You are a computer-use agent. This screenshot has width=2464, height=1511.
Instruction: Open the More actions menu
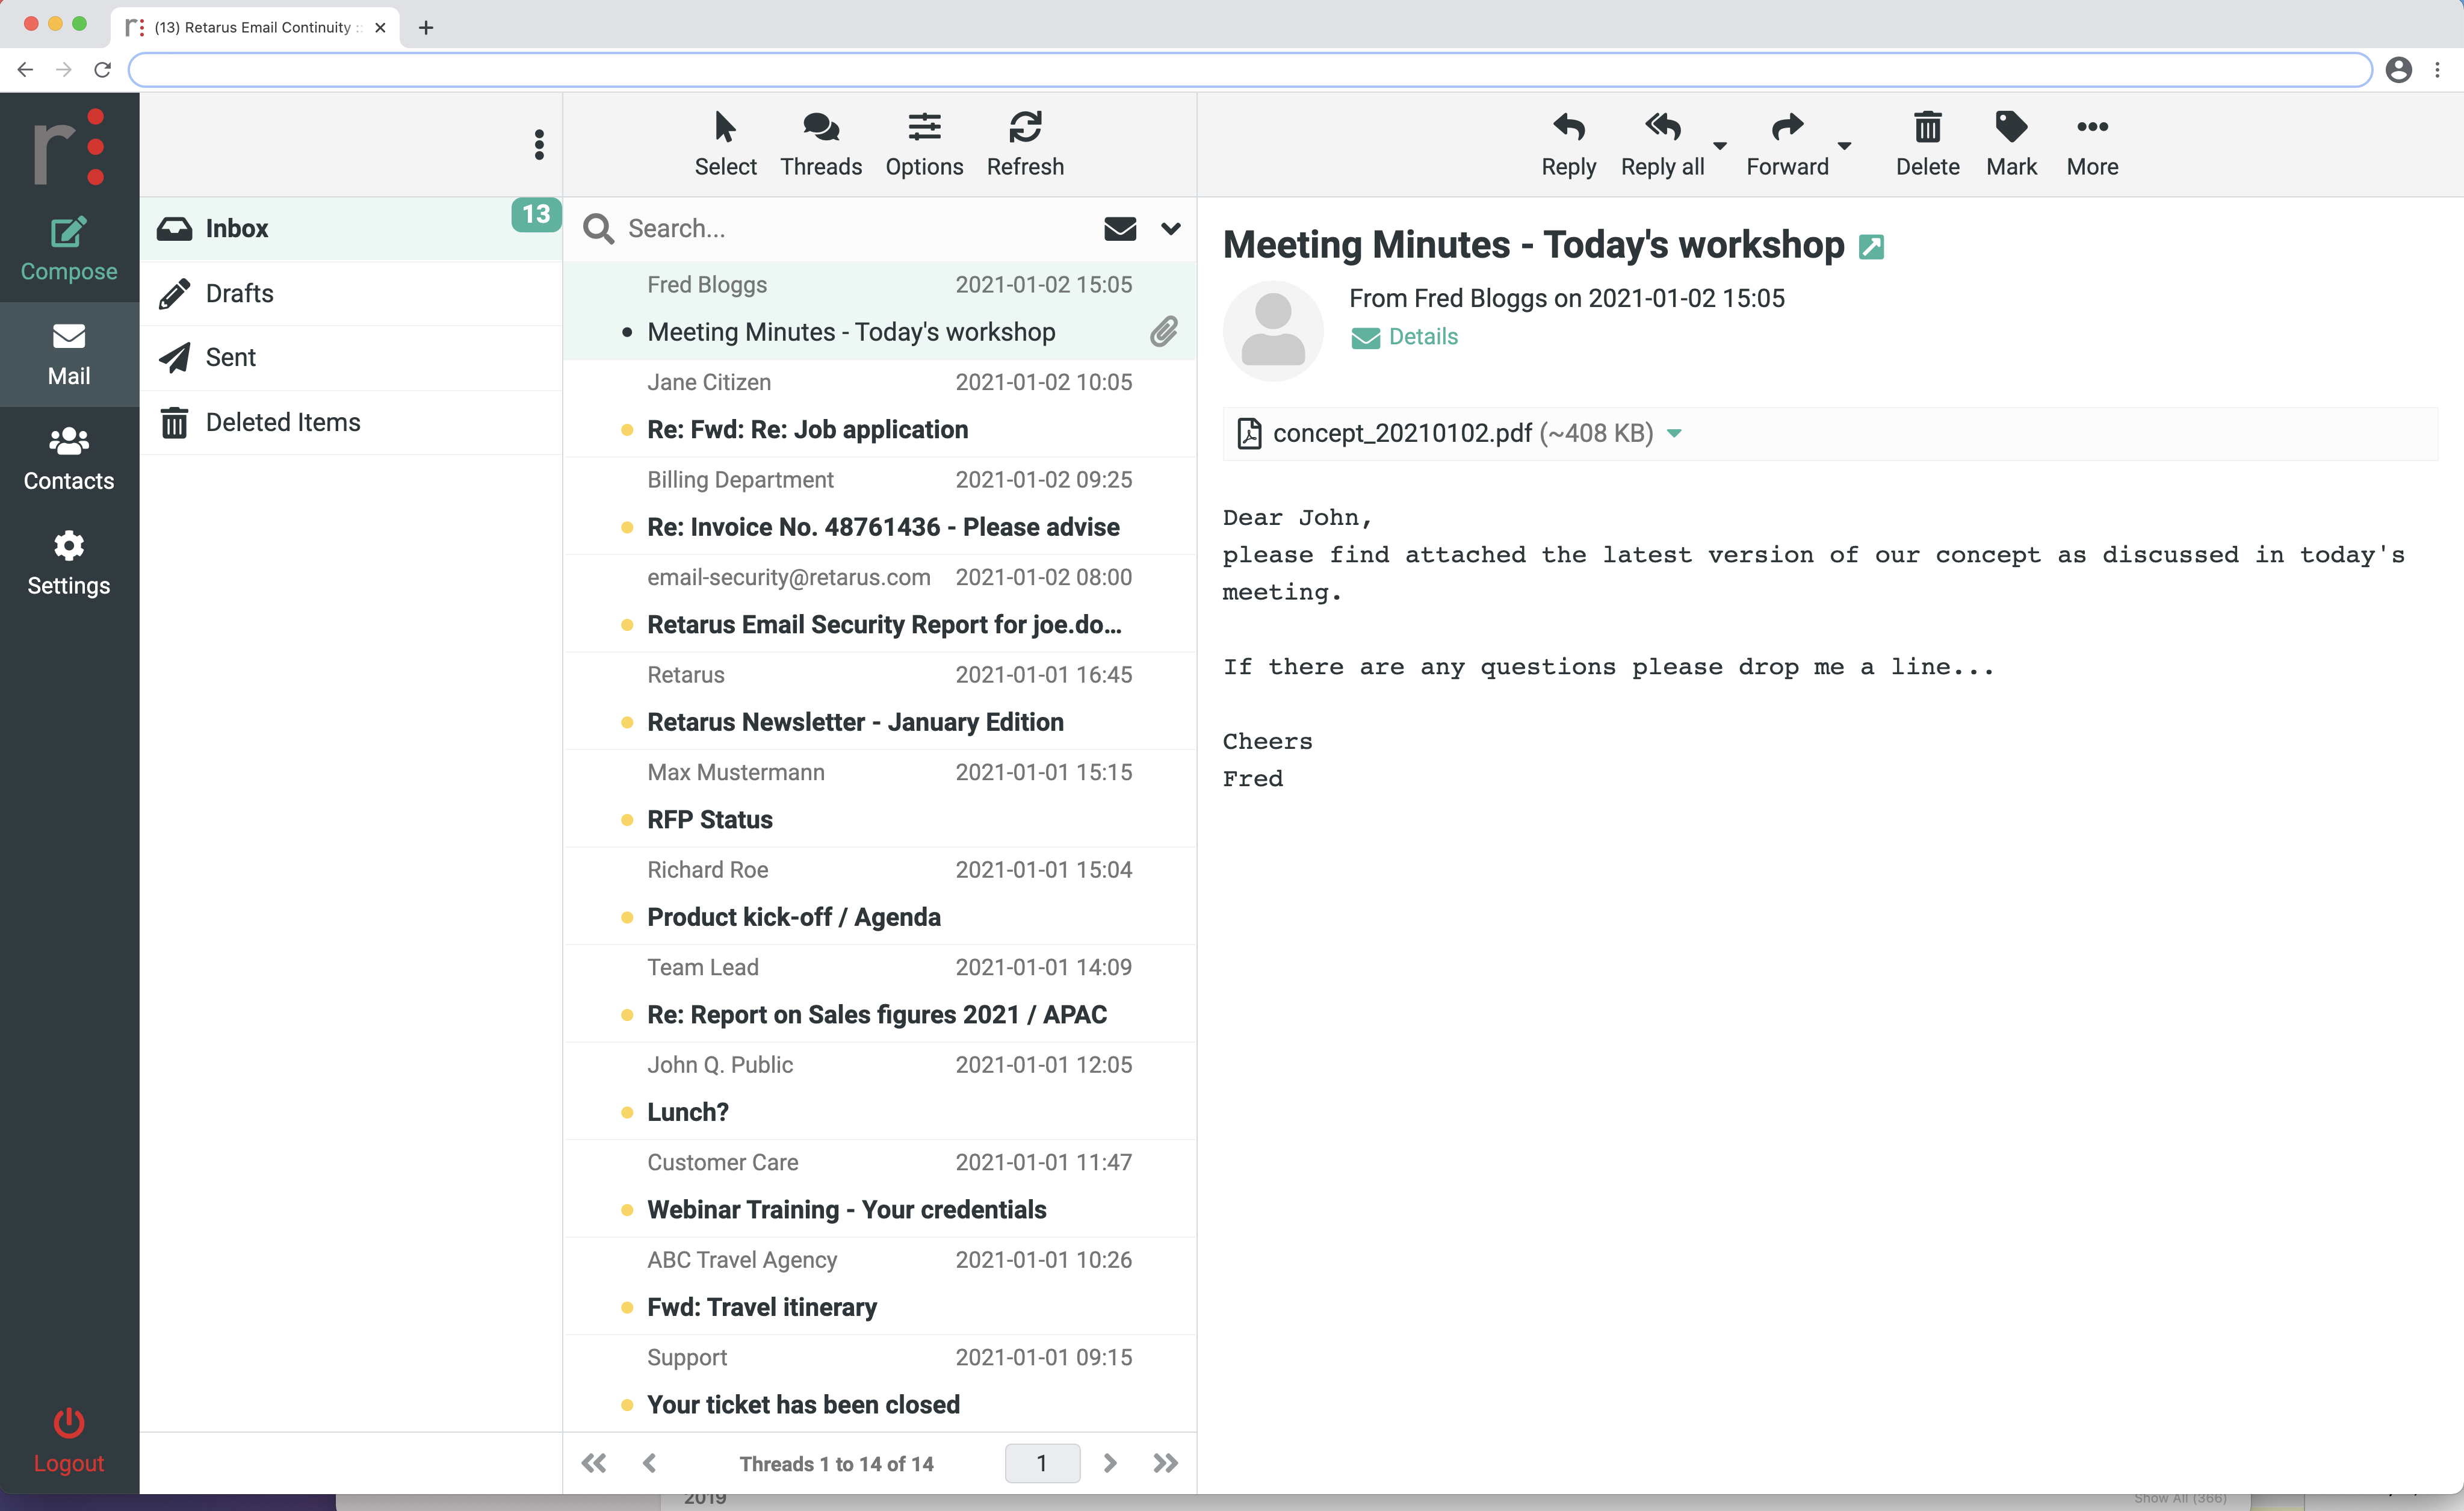pyautogui.click(x=2092, y=144)
